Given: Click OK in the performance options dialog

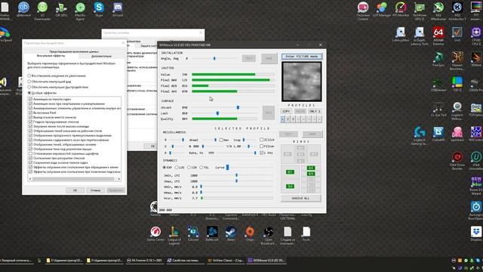Looking at the screenshot, I should click(75, 190).
